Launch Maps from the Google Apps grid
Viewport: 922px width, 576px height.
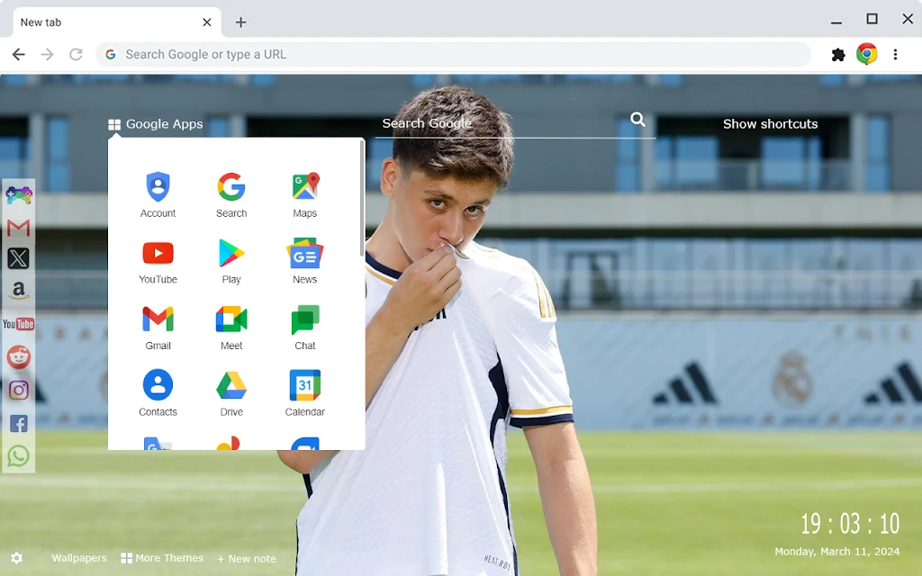coord(304,195)
